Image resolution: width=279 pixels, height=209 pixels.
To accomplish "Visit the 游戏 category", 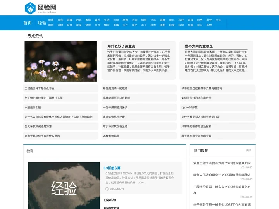I will click(x=190, y=20).
